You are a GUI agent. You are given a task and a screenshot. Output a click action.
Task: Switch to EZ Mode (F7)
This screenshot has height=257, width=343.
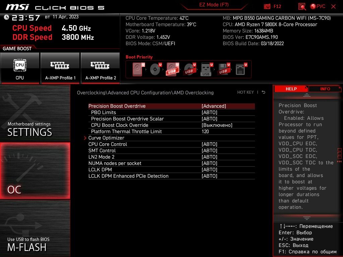point(214,5)
